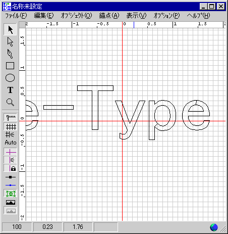The image size is (228, 234).
Task: Pick the Ellipse drawing tool
Action: [x=10, y=78]
